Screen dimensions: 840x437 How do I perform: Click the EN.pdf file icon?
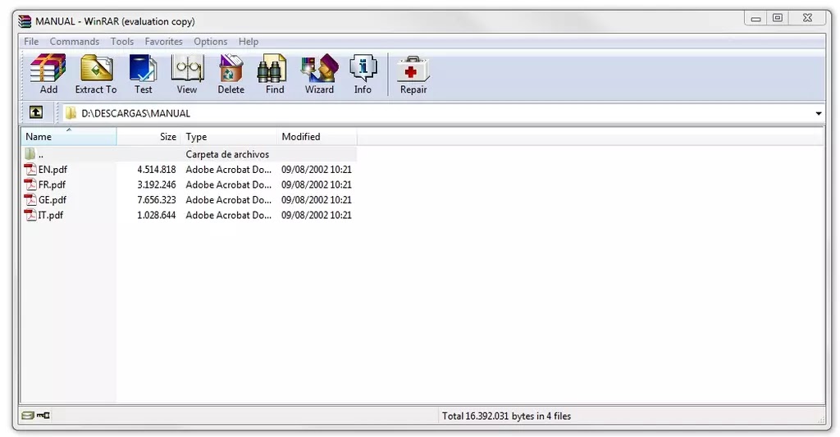30,169
